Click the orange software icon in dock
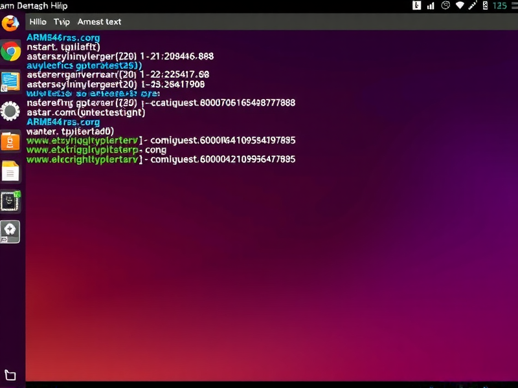The height and width of the screenshot is (388, 518). (x=10, y=141)
